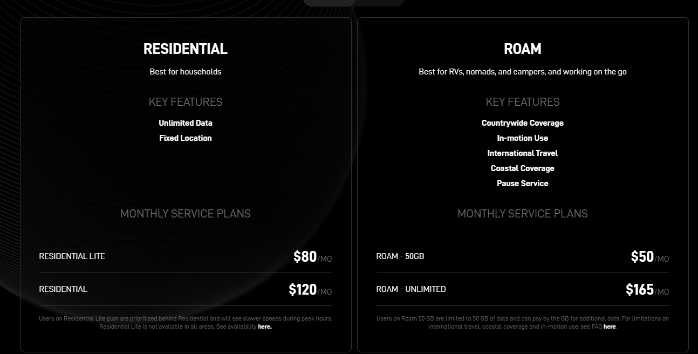This screenshot has width=698, height=354.
Task: Select the $165/MO price
Action: (647, 290)
